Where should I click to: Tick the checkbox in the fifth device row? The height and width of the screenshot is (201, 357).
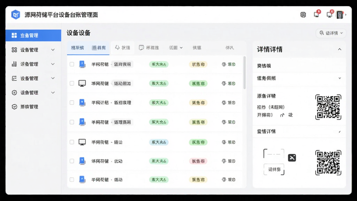click(x=72, y=142)
